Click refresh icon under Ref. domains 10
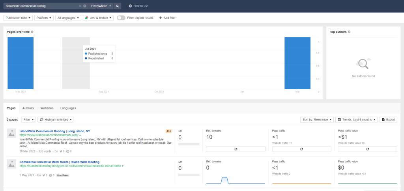Viewport: 404px width, 191px height. click(x=236, y=149)
